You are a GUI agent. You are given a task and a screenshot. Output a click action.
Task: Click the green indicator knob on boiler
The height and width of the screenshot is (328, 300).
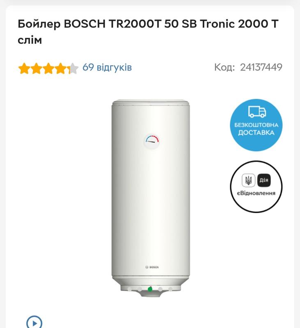[x=150, y=289]
